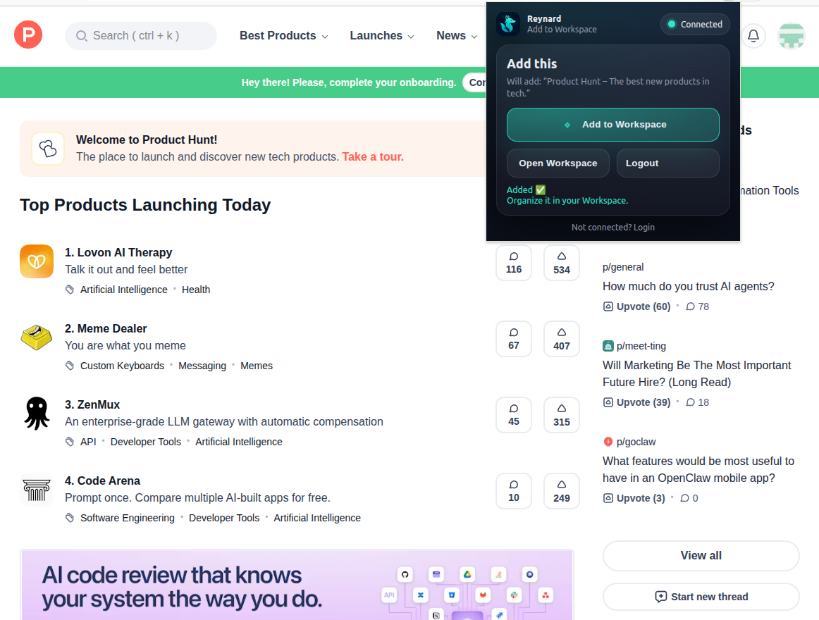Click the Product Hunt logo
819x620 pixels.
(28, 35)
